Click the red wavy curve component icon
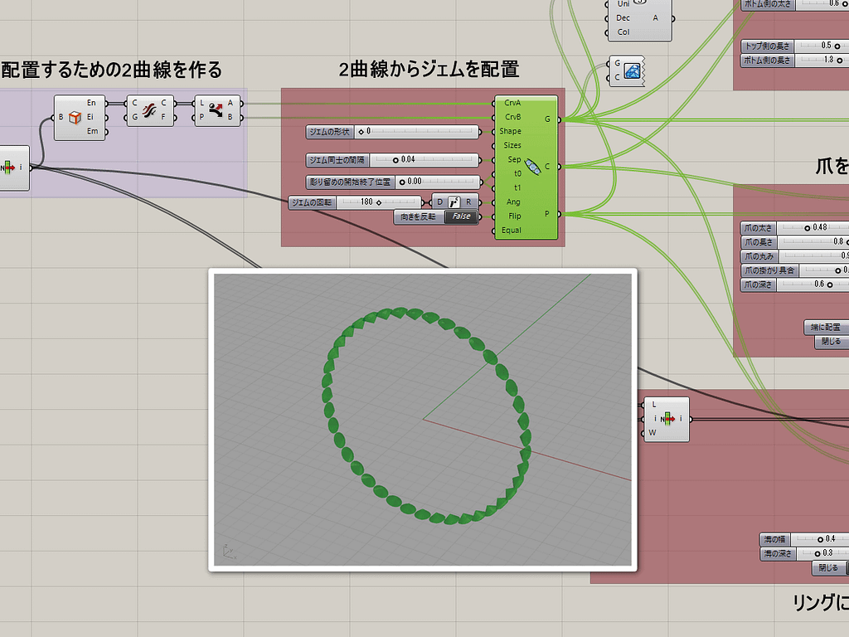This screenshot has width=849, height=637. pos(150,109)
